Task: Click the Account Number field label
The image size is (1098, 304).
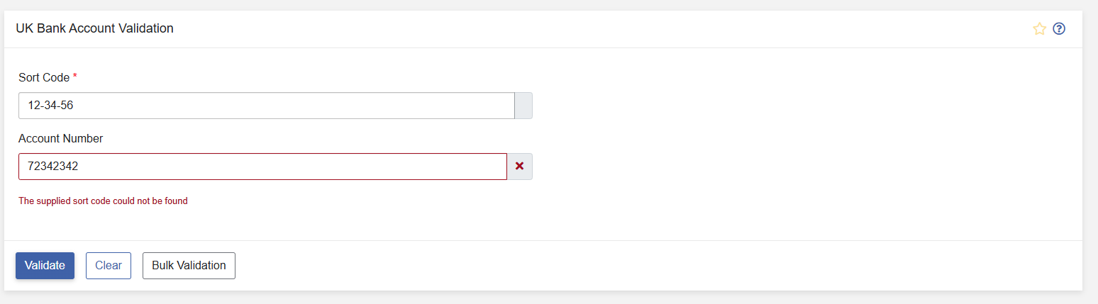Action: [61, 138]
